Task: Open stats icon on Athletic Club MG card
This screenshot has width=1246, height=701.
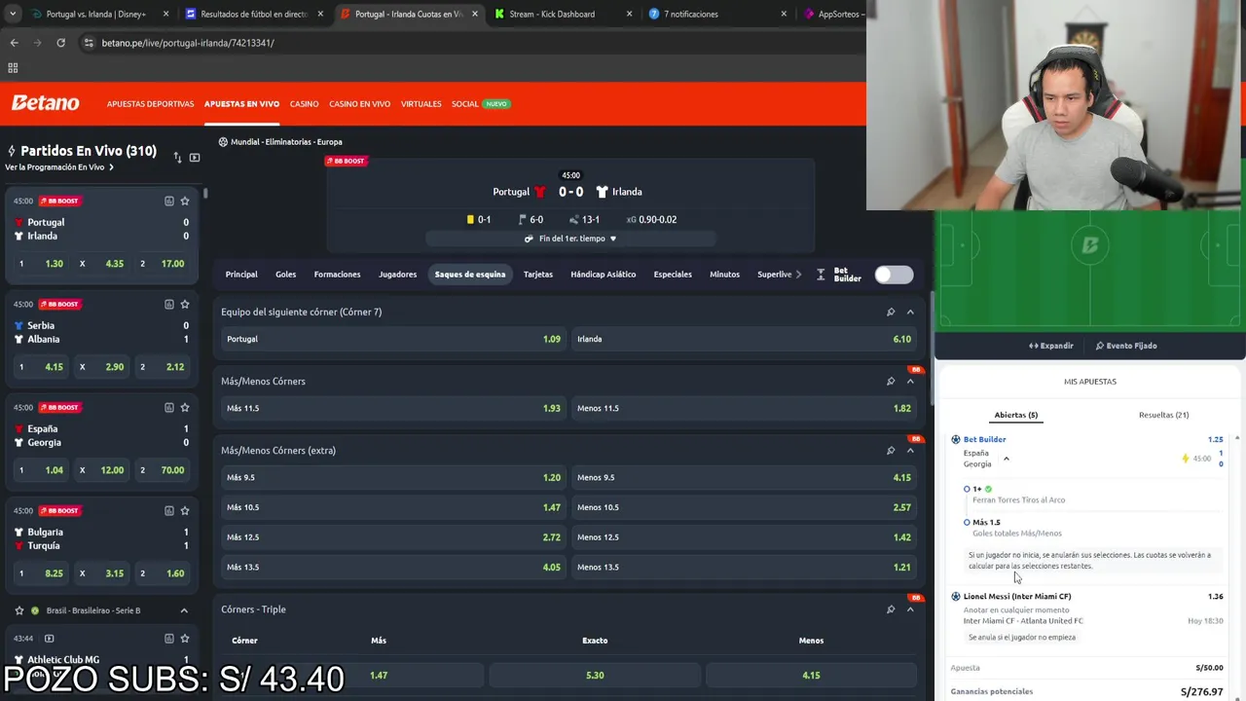Action: click(x=168, y=639)
